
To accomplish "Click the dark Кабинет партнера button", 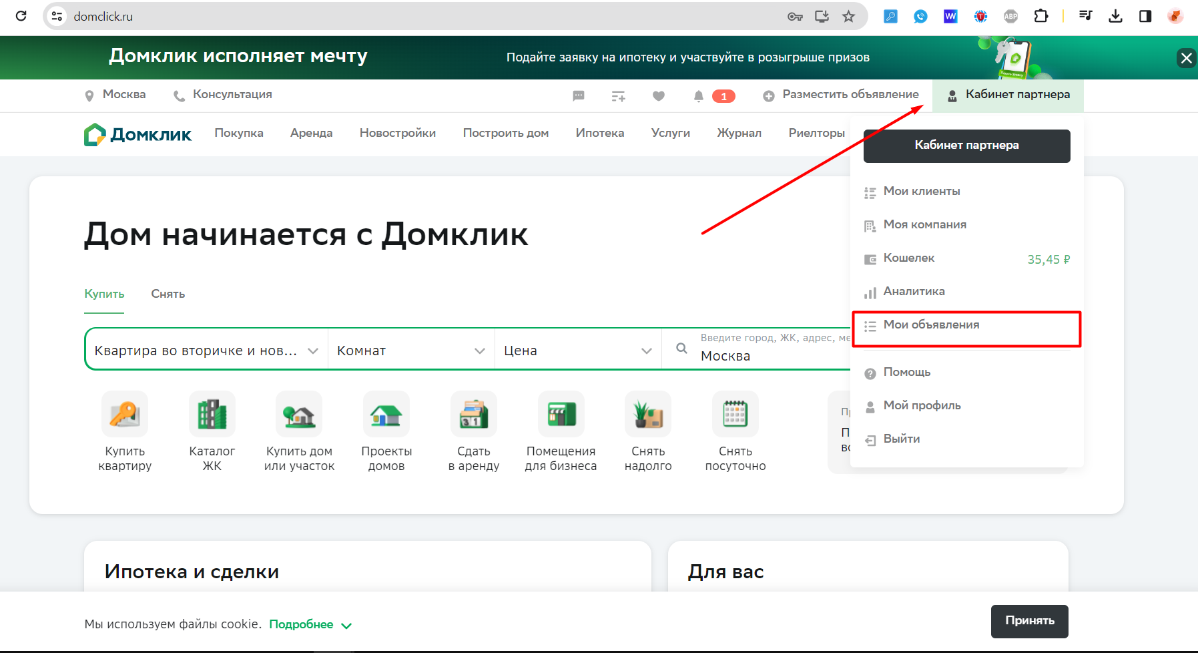I will tap(967, 146).
